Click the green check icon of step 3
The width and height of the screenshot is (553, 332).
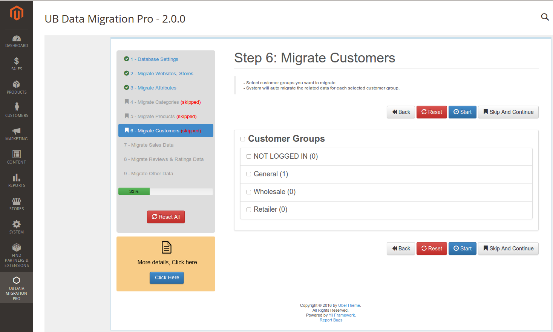127,88
